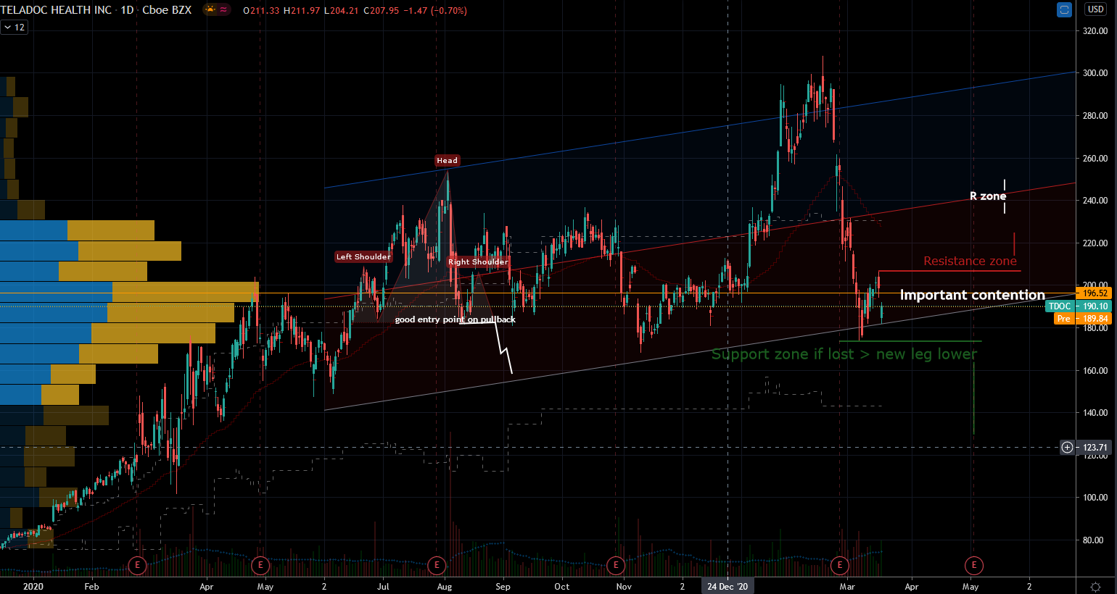Select the Head pattern label

[448, 161]
